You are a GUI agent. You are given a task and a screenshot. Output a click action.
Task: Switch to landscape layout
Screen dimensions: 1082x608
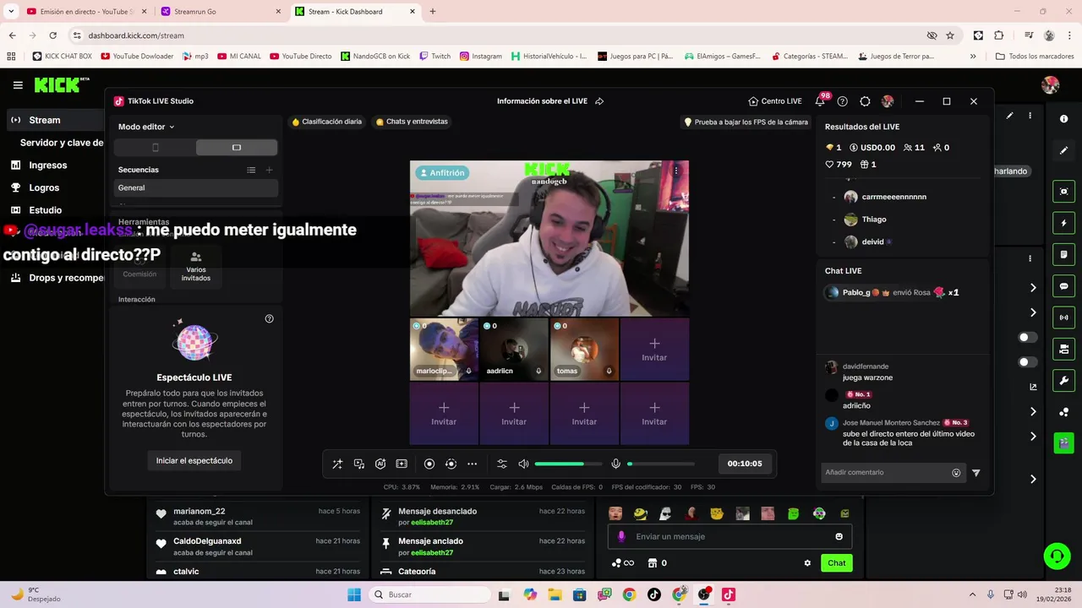coord(237,148)
